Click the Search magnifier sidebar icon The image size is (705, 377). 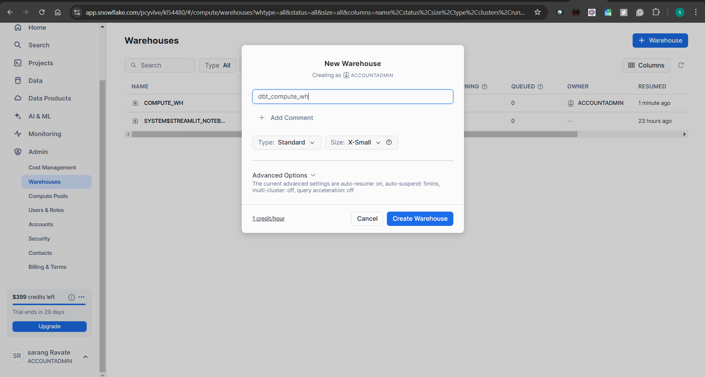click(x=18, y=45)
